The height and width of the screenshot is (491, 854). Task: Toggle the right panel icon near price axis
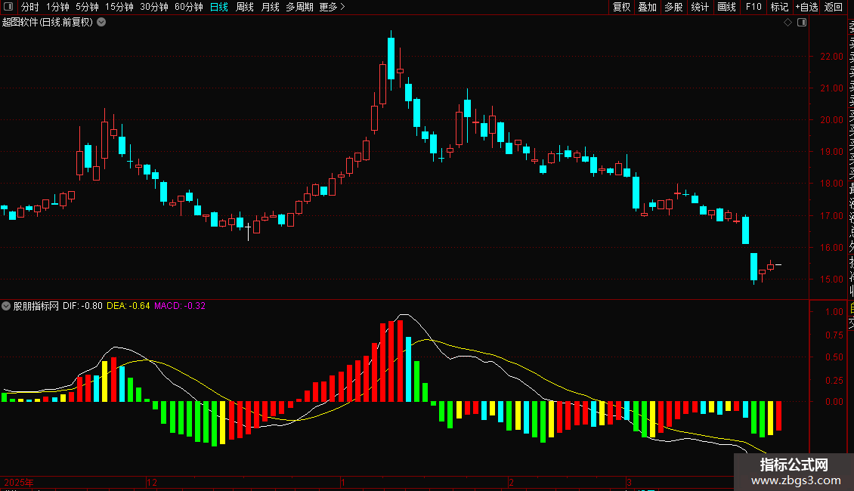(x=802, y=23)
